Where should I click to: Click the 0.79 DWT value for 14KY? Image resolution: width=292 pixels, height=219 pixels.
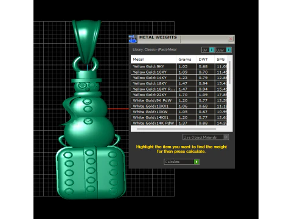(203, 78)
